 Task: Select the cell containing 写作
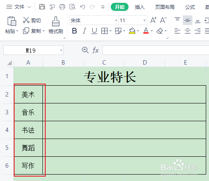tap(28, 166)
